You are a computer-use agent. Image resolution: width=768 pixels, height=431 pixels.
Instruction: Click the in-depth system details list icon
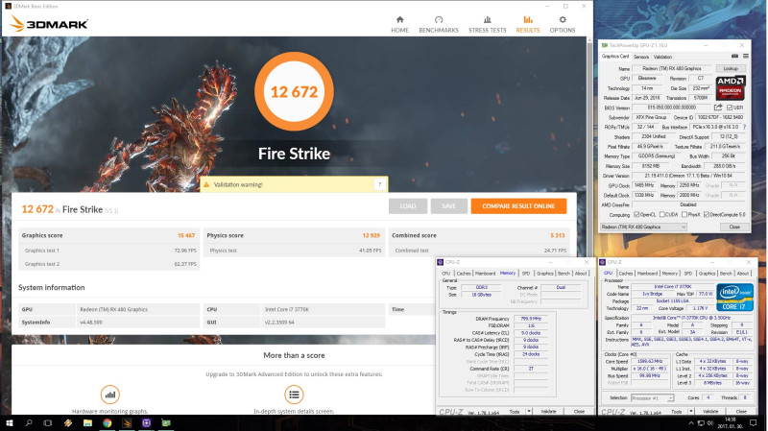point(294,395)
